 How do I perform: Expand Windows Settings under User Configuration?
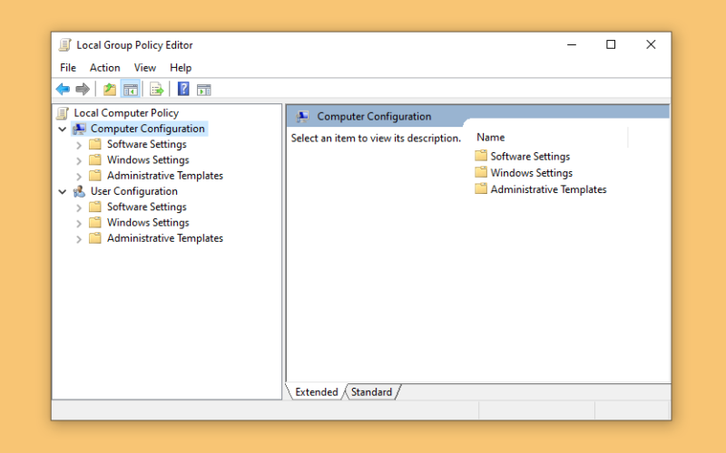(x=79, y=224)
